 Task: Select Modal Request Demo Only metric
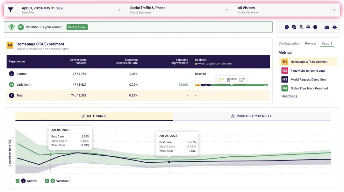click(x=308, y=79)
